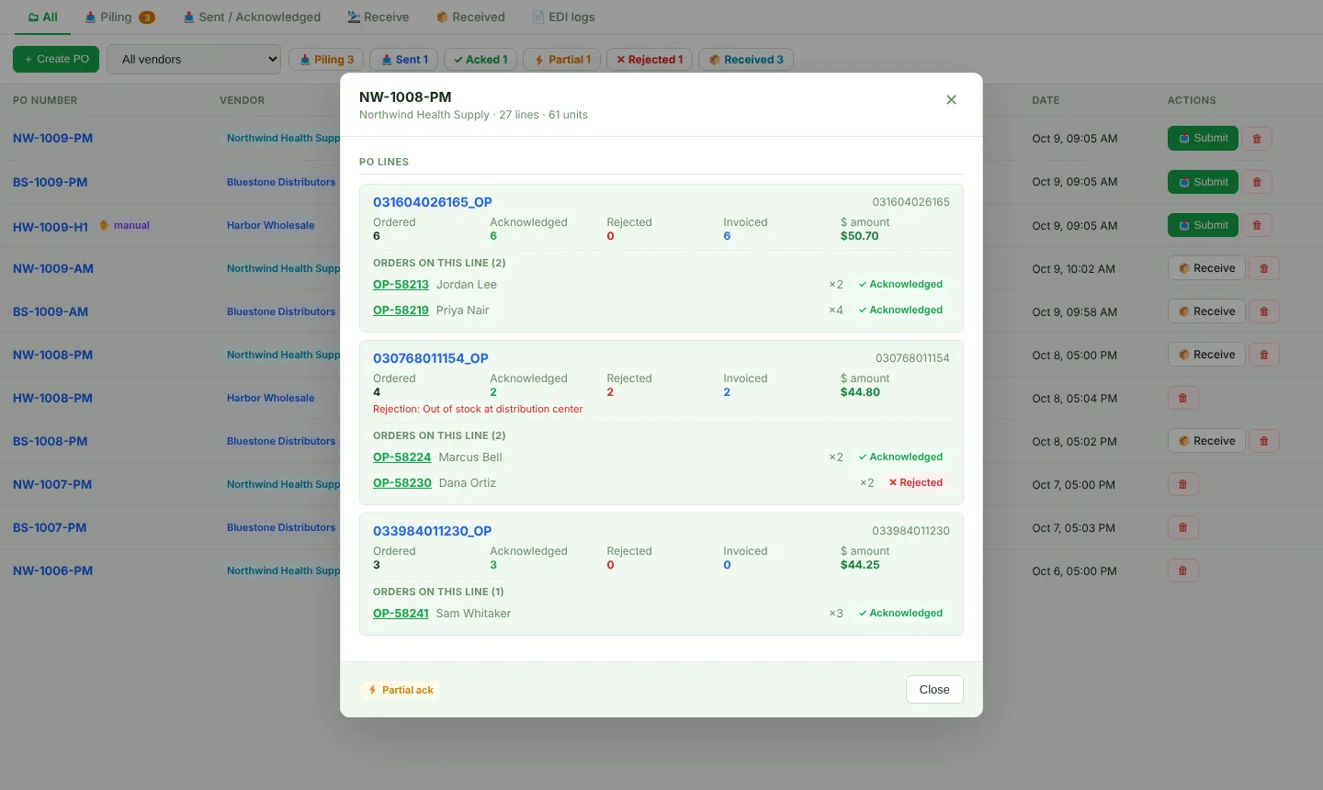Open the Sent / Acknowledged tab

click(252, 17)
